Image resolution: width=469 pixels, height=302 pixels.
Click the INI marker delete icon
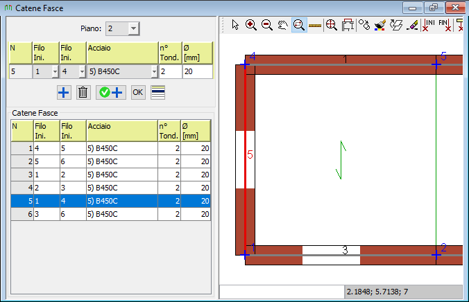(430, 25)
